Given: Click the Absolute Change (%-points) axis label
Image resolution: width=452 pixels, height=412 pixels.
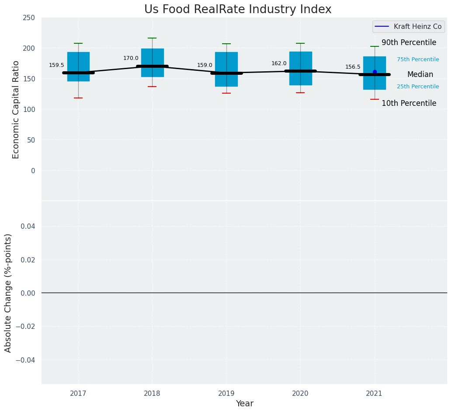Looking at the screenshot, I should coord(8,293).
